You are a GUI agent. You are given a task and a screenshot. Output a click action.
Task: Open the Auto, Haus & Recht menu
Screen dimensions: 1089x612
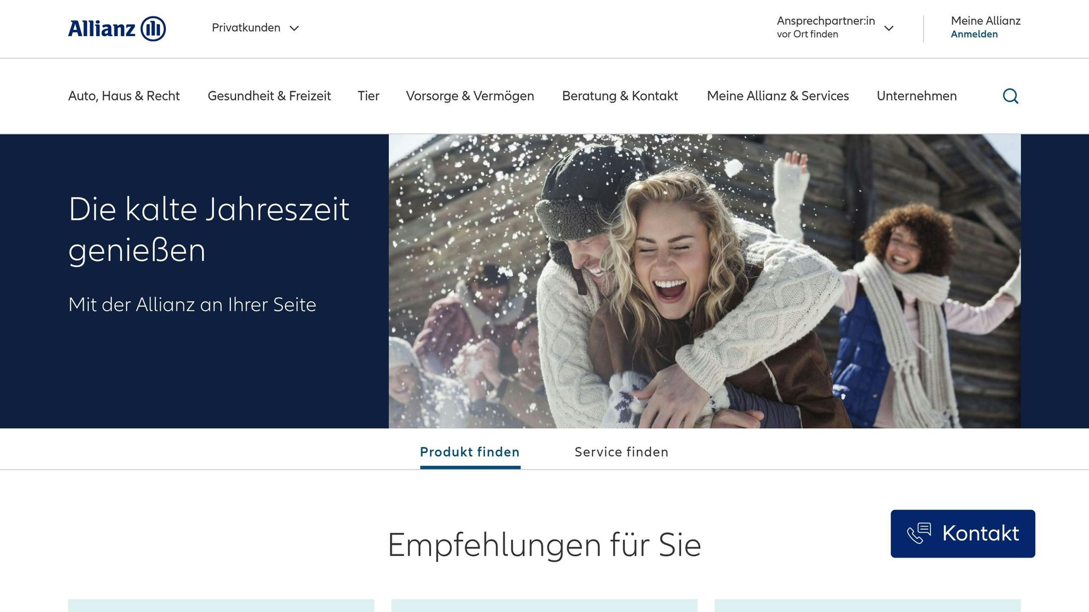point(124,96)
